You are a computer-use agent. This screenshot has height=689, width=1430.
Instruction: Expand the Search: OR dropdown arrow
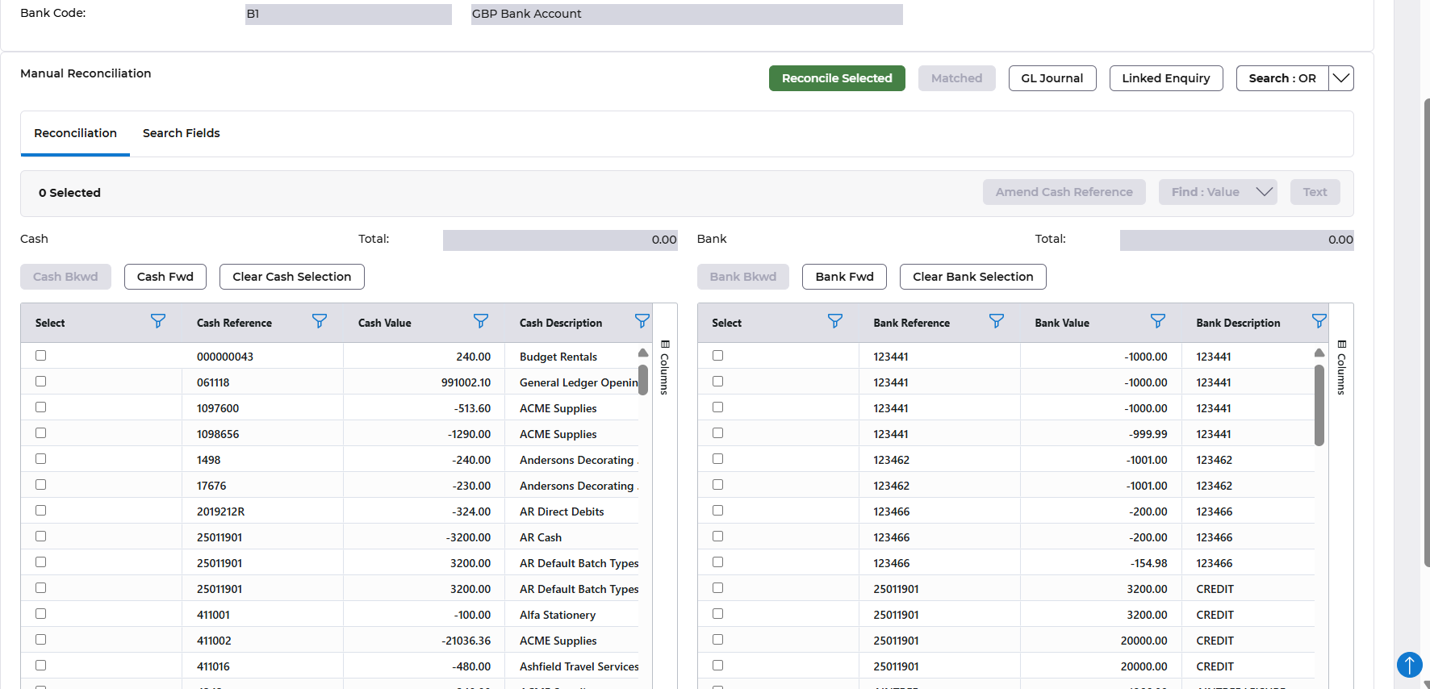tap(1340, 78)
